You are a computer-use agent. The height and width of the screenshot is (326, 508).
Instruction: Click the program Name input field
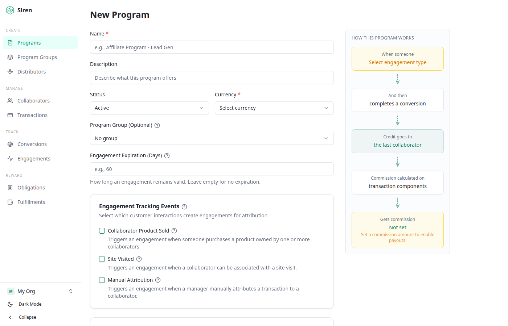point(212,47)
